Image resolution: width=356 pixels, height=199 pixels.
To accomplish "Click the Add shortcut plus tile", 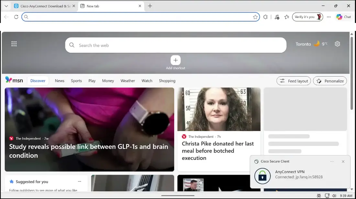I will coord(175,60).
